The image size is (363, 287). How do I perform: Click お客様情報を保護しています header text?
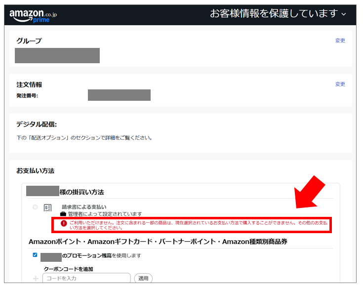pyautogui.click(x=274, y=14)
